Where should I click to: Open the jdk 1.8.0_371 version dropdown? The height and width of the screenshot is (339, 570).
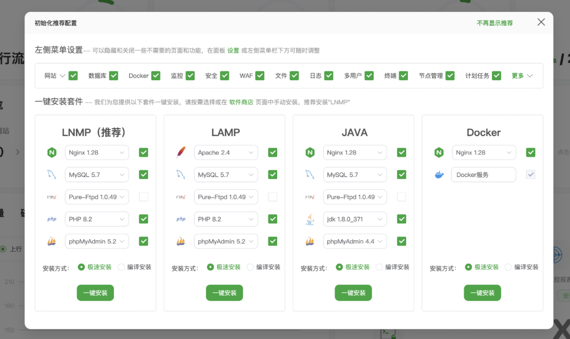[x=355, y=219]
